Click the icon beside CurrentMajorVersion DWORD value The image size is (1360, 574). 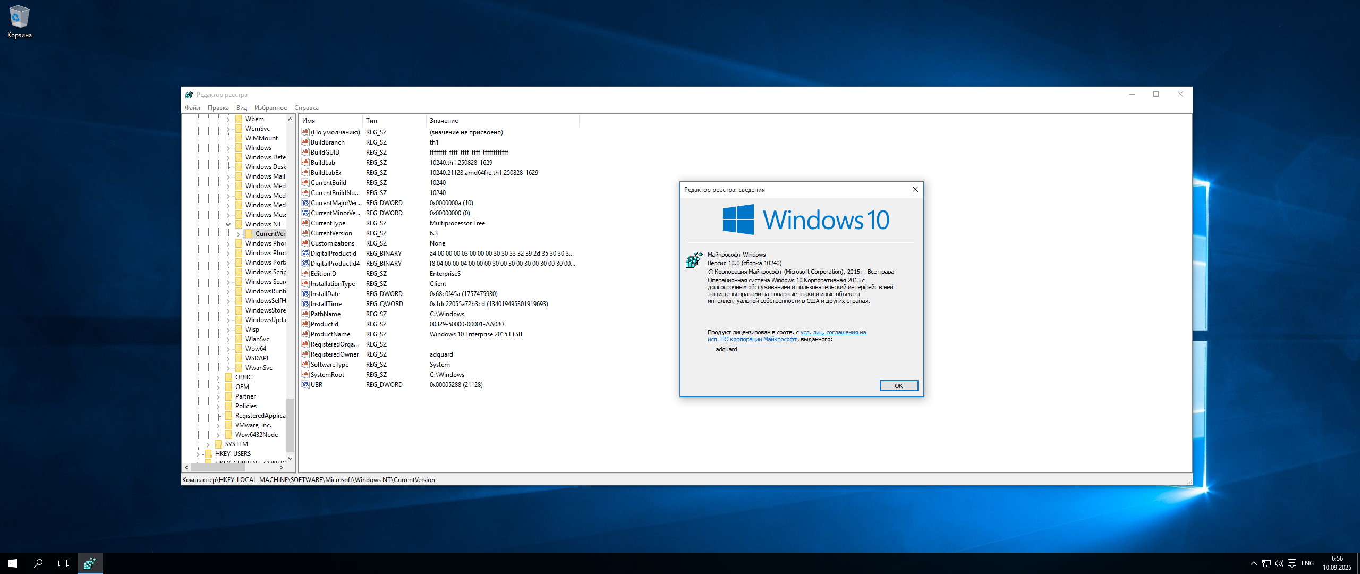click(x=305, y=202)
